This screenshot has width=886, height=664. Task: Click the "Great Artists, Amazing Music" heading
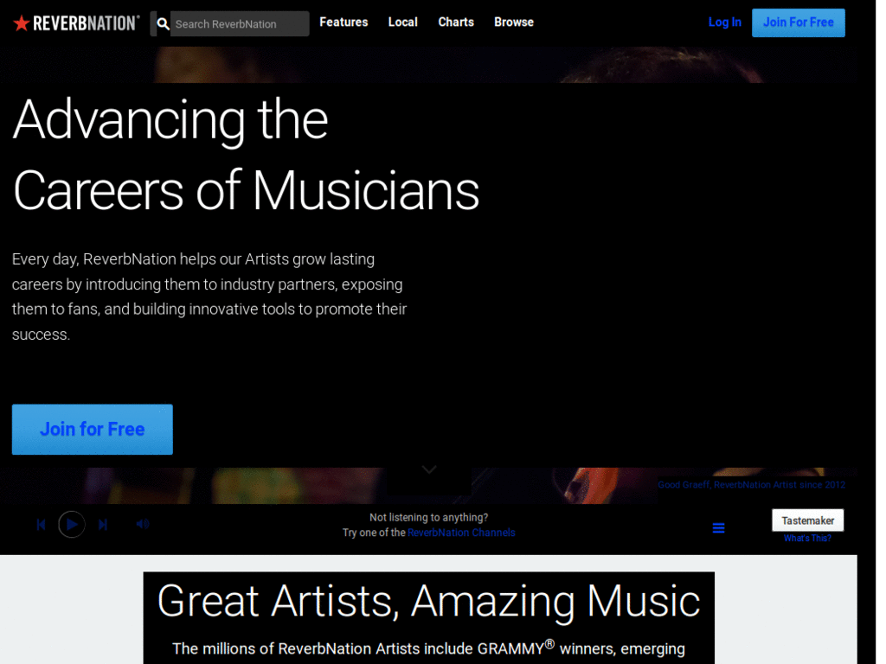(x=428, y=601)
